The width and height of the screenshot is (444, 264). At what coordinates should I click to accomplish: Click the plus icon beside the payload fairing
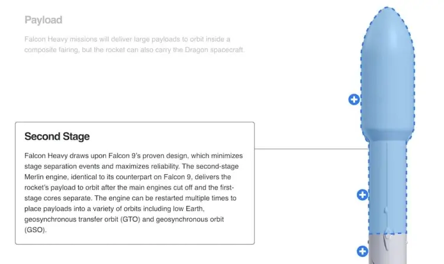[353, 99]
